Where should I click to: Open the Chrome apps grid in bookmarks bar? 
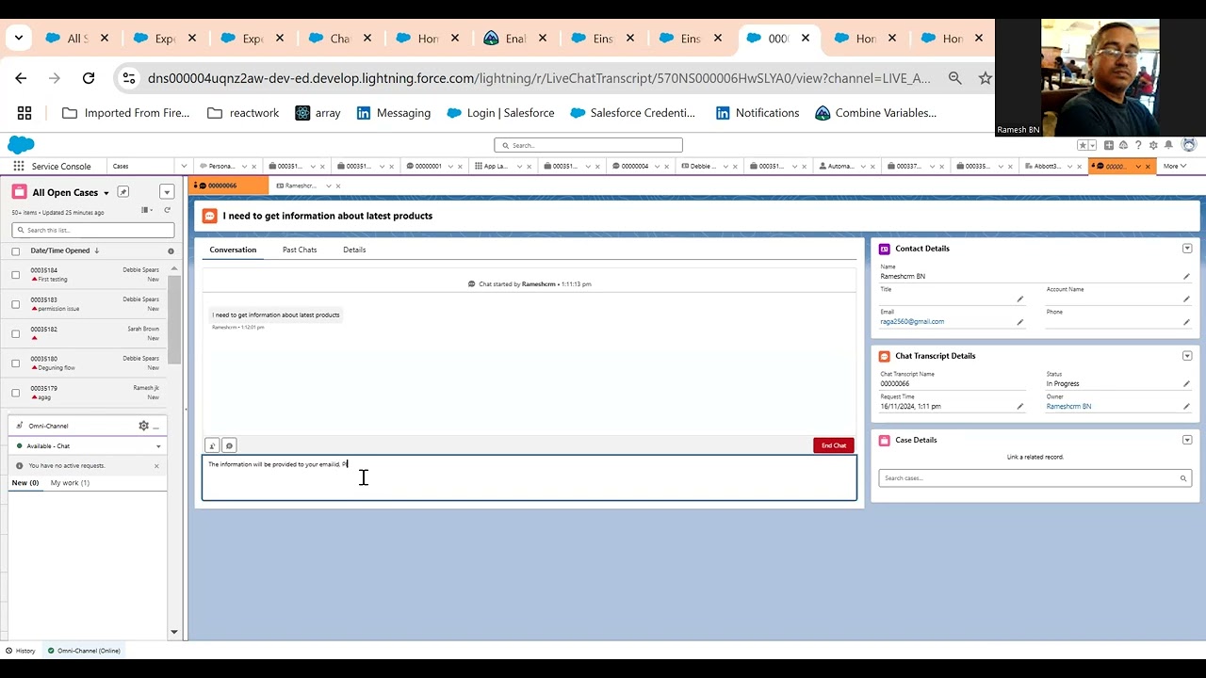(24, 113)
